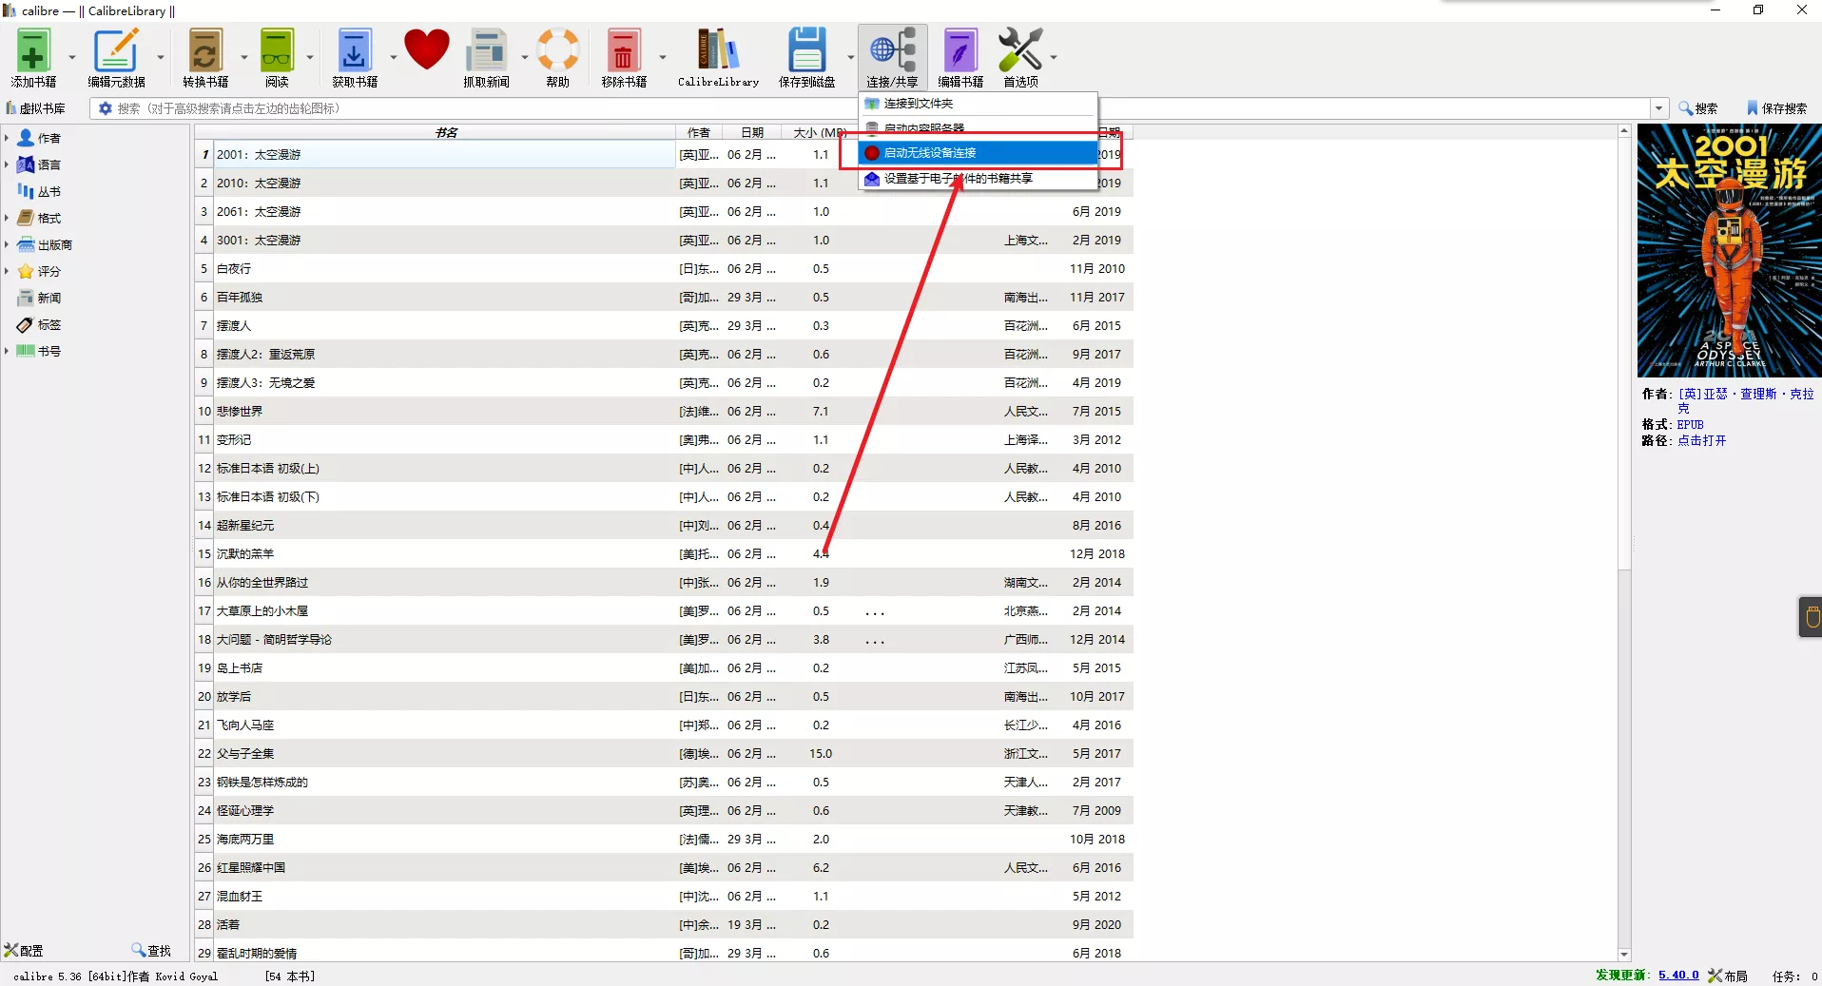Click the Remove Books (移除书籍) trash icon
The width and height of the screenshot is (1822, 986).
[624, 57]
